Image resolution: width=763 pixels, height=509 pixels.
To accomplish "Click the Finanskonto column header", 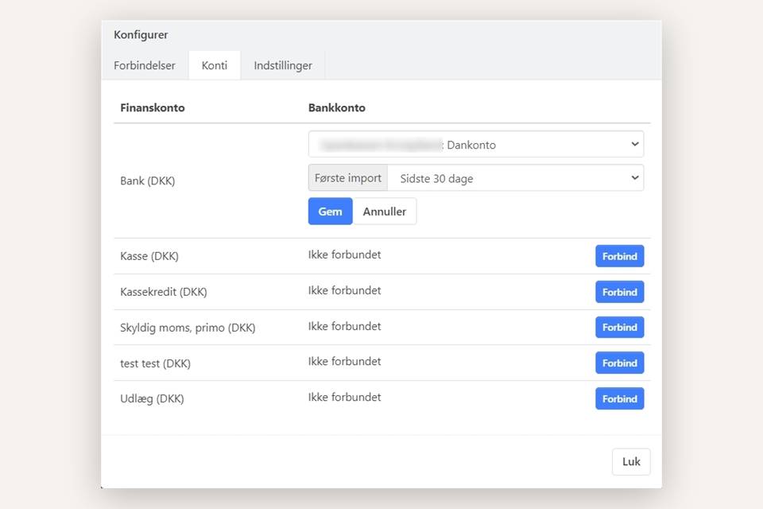I will (x=152, y=107).
